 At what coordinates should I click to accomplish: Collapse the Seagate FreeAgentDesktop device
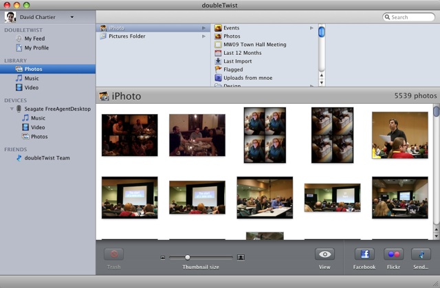[x=12, y=109]
